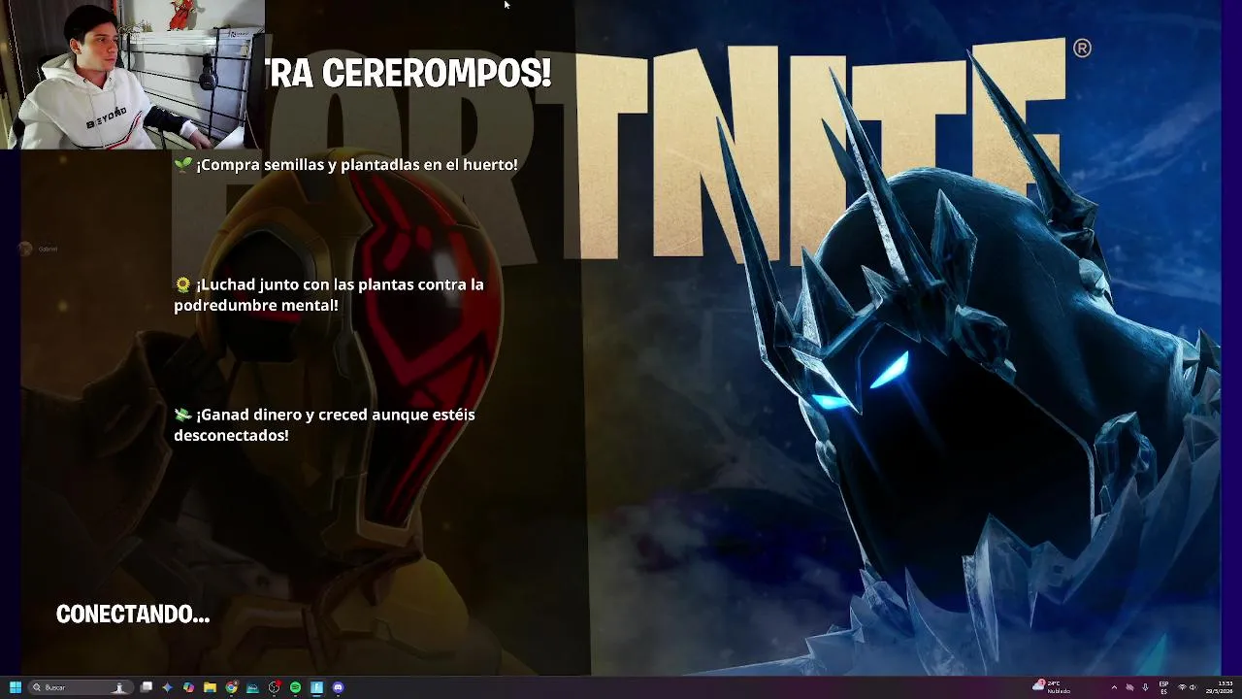This screenshot has width=1242, height=699.
Task: Open the weather widget showing 24°C
Action: pyautogui.click(x=1052, y=687)
